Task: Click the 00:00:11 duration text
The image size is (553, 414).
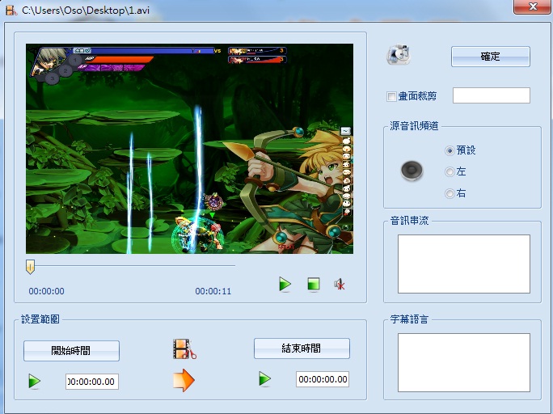Action: pyautogui.click(x=213, y=291)
